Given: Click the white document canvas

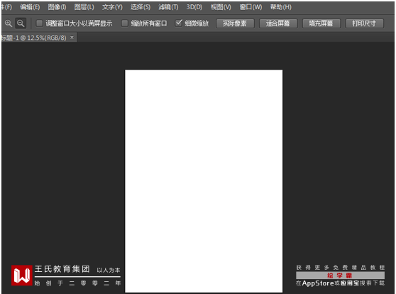Looking at the screenshot, I should [x=204, y=181].
